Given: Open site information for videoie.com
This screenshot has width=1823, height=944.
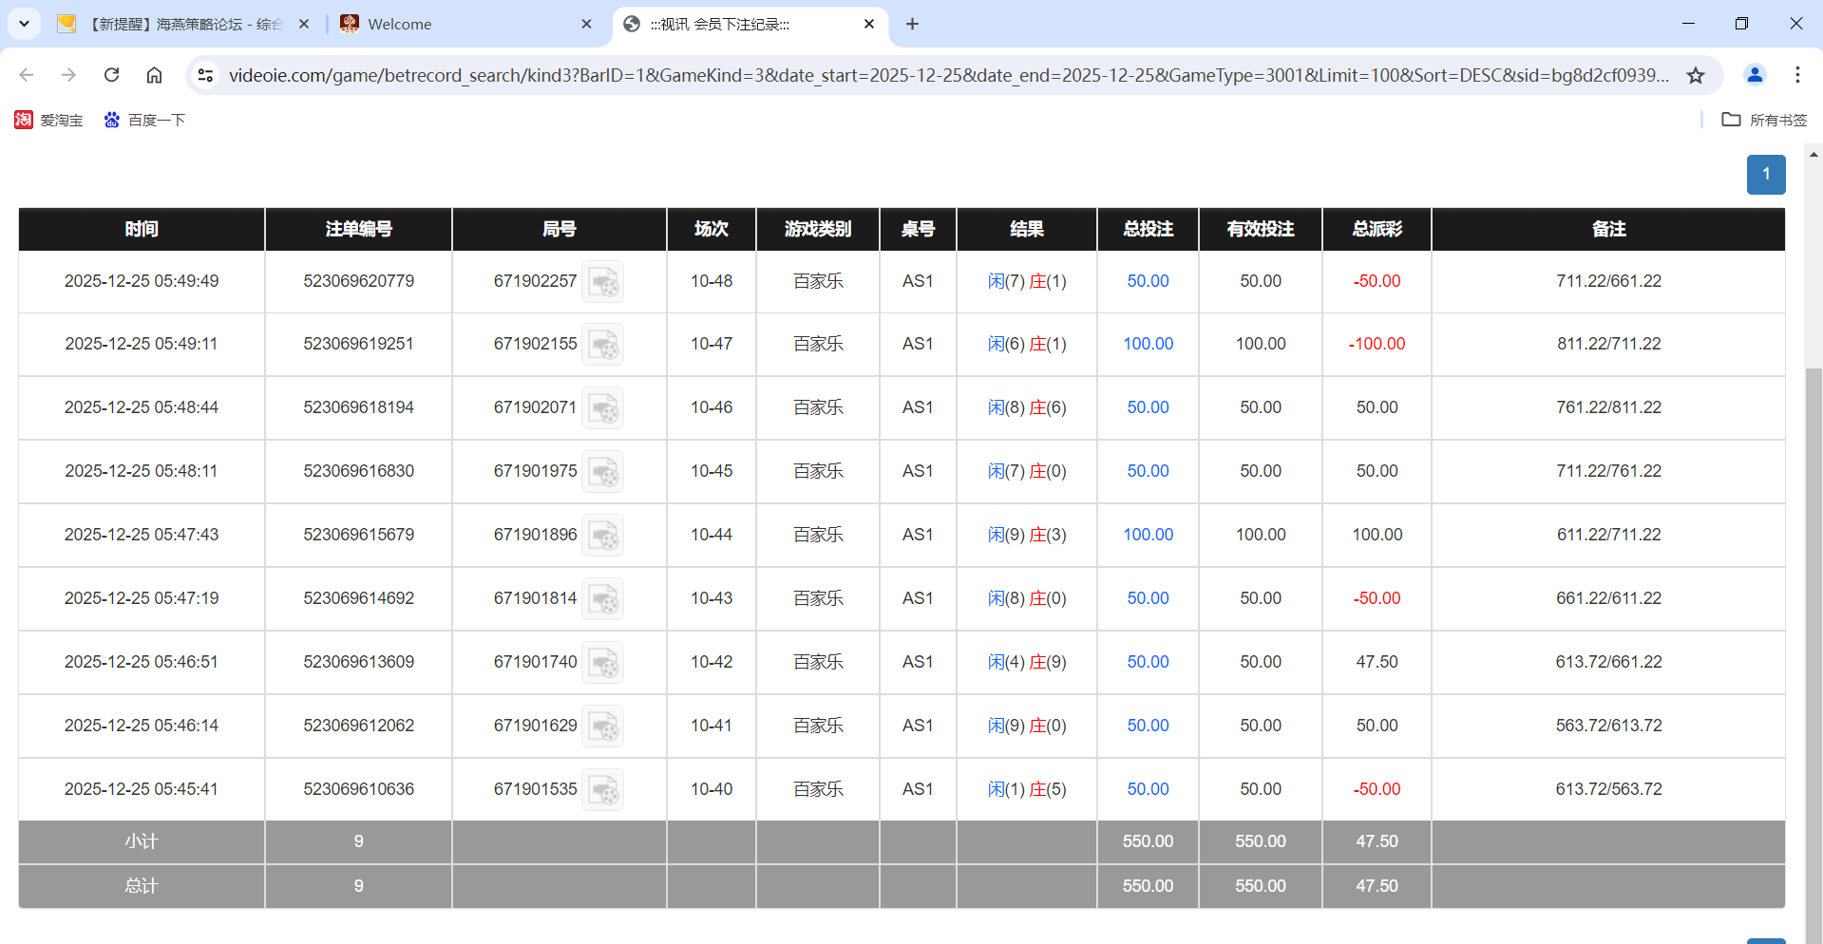Looking at the screenshot, I should click(205, 75).
